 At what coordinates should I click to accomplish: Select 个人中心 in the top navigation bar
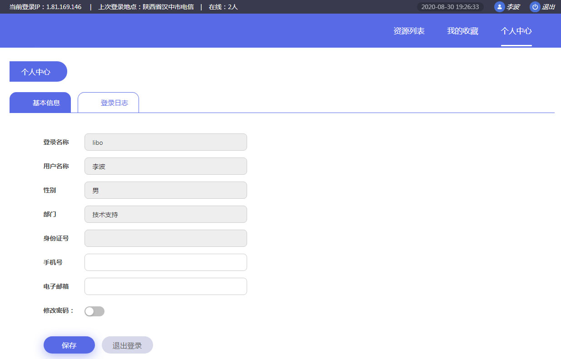click(516, 31)
